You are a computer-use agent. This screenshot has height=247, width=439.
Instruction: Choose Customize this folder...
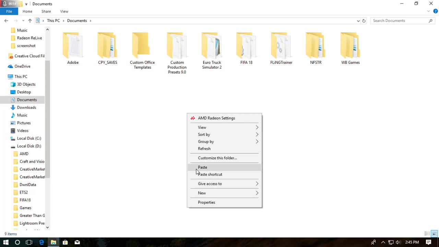click(224, 158)
